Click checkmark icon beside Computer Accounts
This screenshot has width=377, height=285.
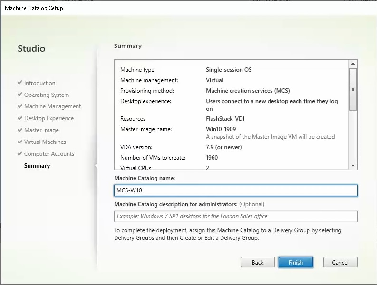coord(20,153)
